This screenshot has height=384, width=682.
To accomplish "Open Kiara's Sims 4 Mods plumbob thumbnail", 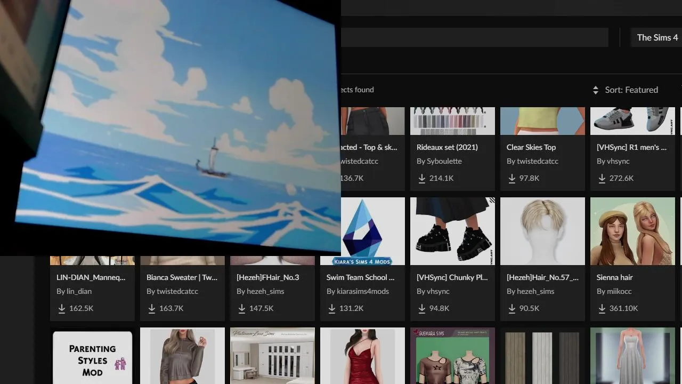I will (x=362, y=231).
